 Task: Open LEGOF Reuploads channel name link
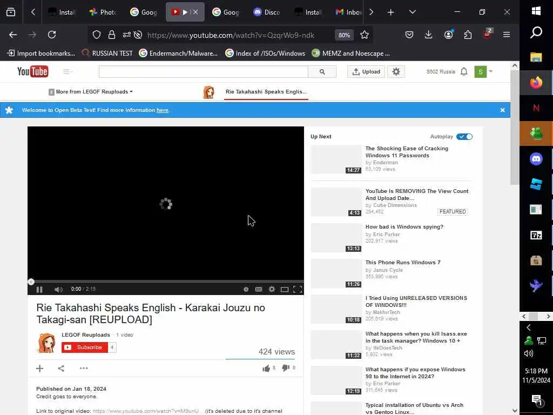(86, 334)
